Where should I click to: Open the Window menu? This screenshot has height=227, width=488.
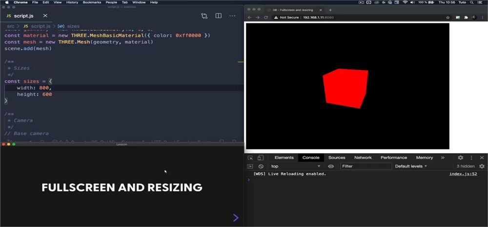(x=139, y=2)
